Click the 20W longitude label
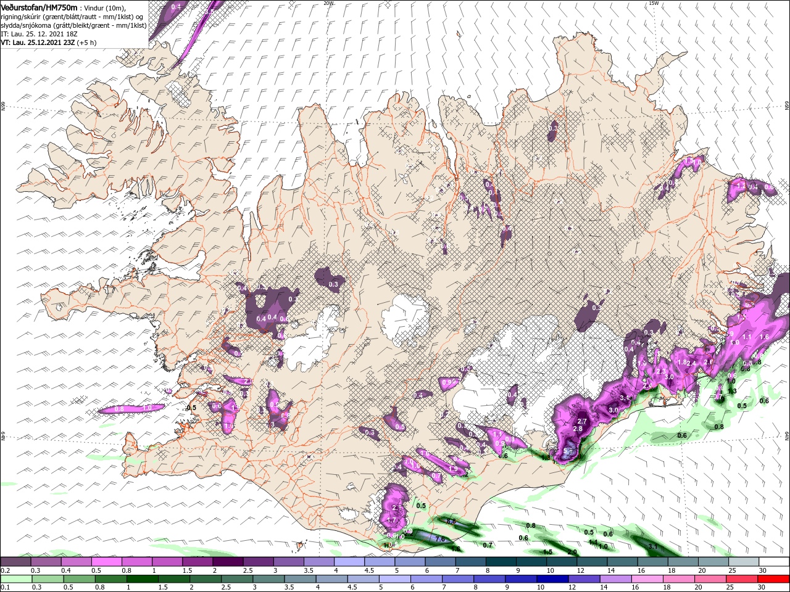Viewport: 790px width, 592px height. [x=328, y=3]
